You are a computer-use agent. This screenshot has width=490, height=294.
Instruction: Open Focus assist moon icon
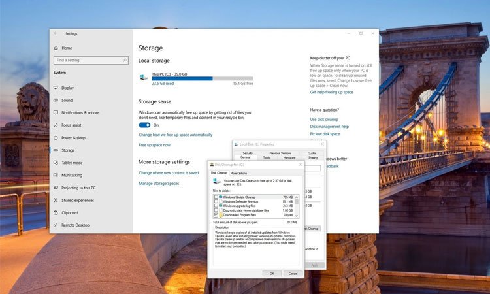coord(56,125)
